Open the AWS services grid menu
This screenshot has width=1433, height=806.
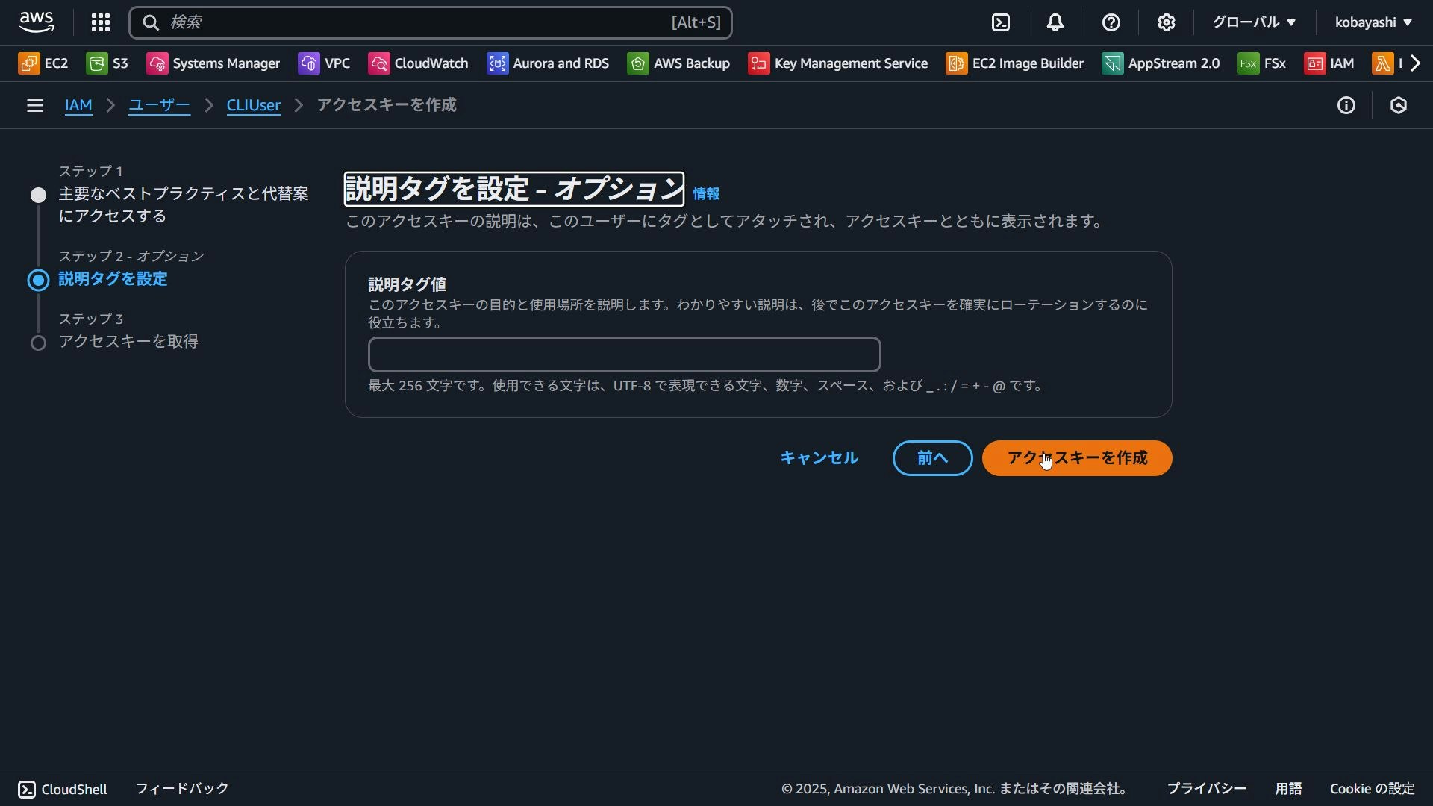coord(100,22)
